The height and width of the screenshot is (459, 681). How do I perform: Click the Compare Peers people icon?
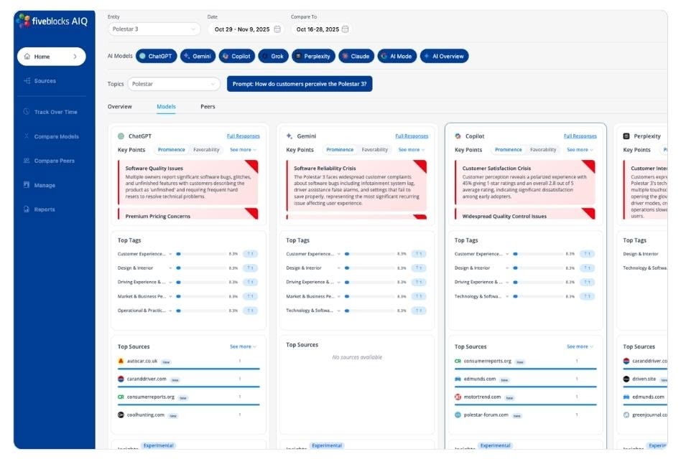coord(27,161)
